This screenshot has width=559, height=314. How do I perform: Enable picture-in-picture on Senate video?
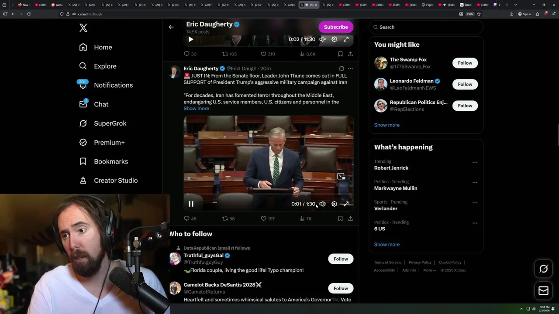tap(341, 177)
